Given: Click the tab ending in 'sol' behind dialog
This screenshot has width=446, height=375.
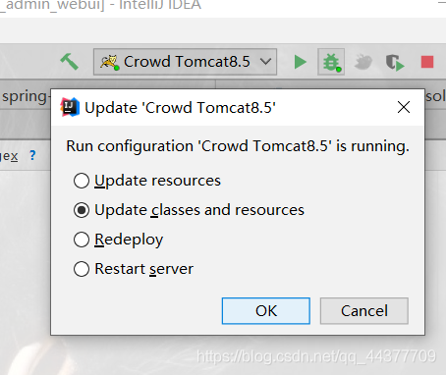Looking at the screenshot, I should click(x=435, y=96).
